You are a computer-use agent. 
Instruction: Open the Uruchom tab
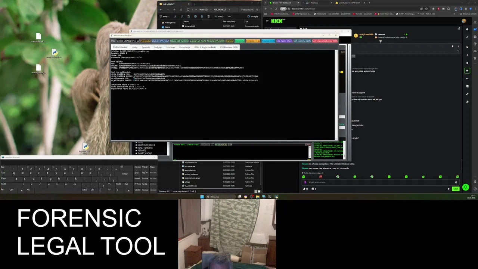point(171,47)
